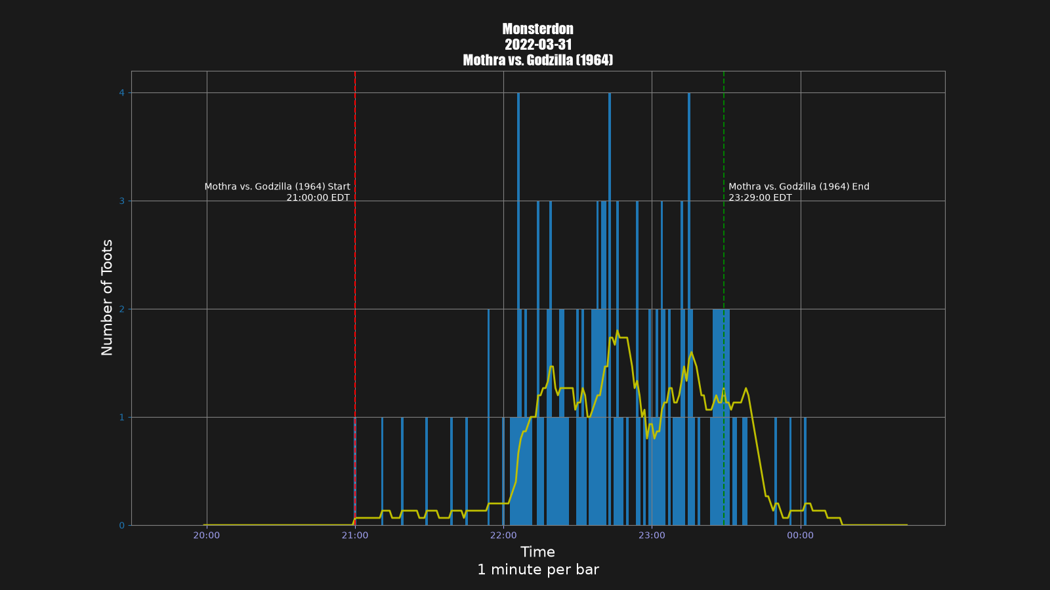The width and height of the screenshot is (1050, 590).
Task: Select the 'Mothra vs. Godzilla (1964) Start' annotation
Action: [x=277, y=187]
